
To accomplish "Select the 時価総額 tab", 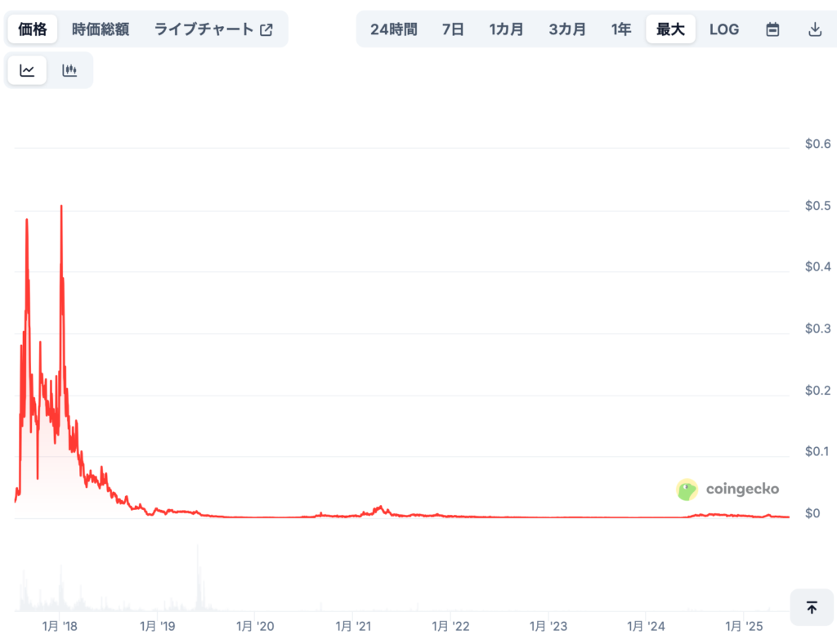I will 101,29.
